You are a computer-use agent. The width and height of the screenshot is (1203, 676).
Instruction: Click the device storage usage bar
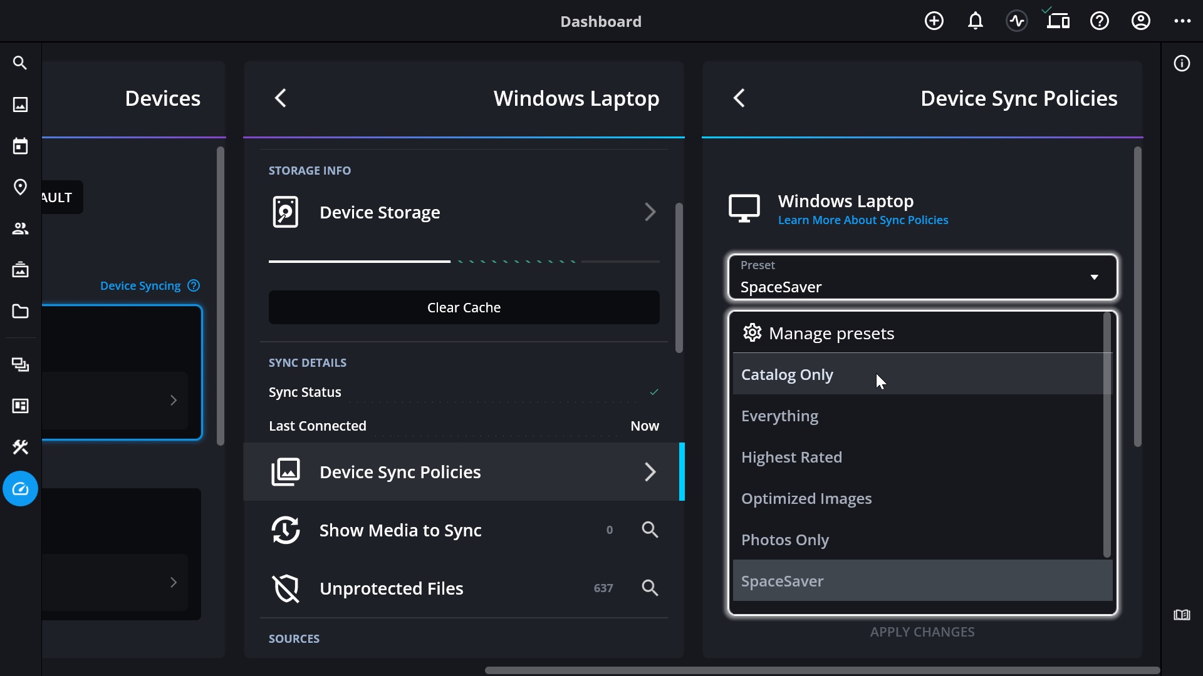(x=464, y=261)
